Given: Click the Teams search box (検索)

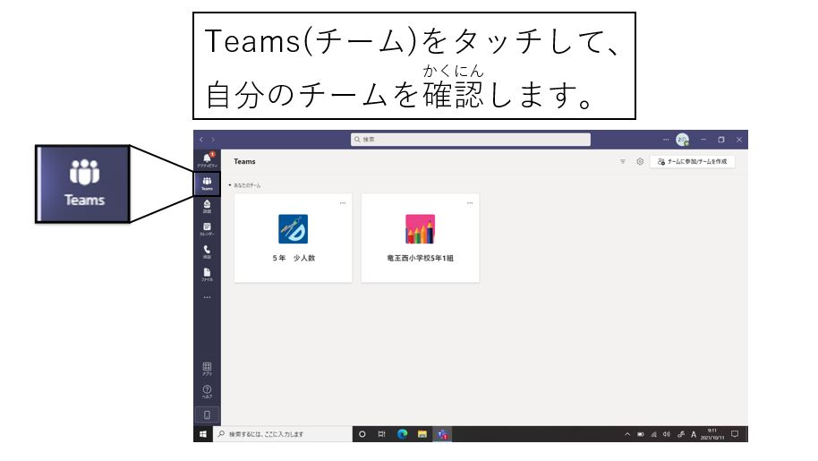Looking at the screenshot, I should click(x=471, y=140).
